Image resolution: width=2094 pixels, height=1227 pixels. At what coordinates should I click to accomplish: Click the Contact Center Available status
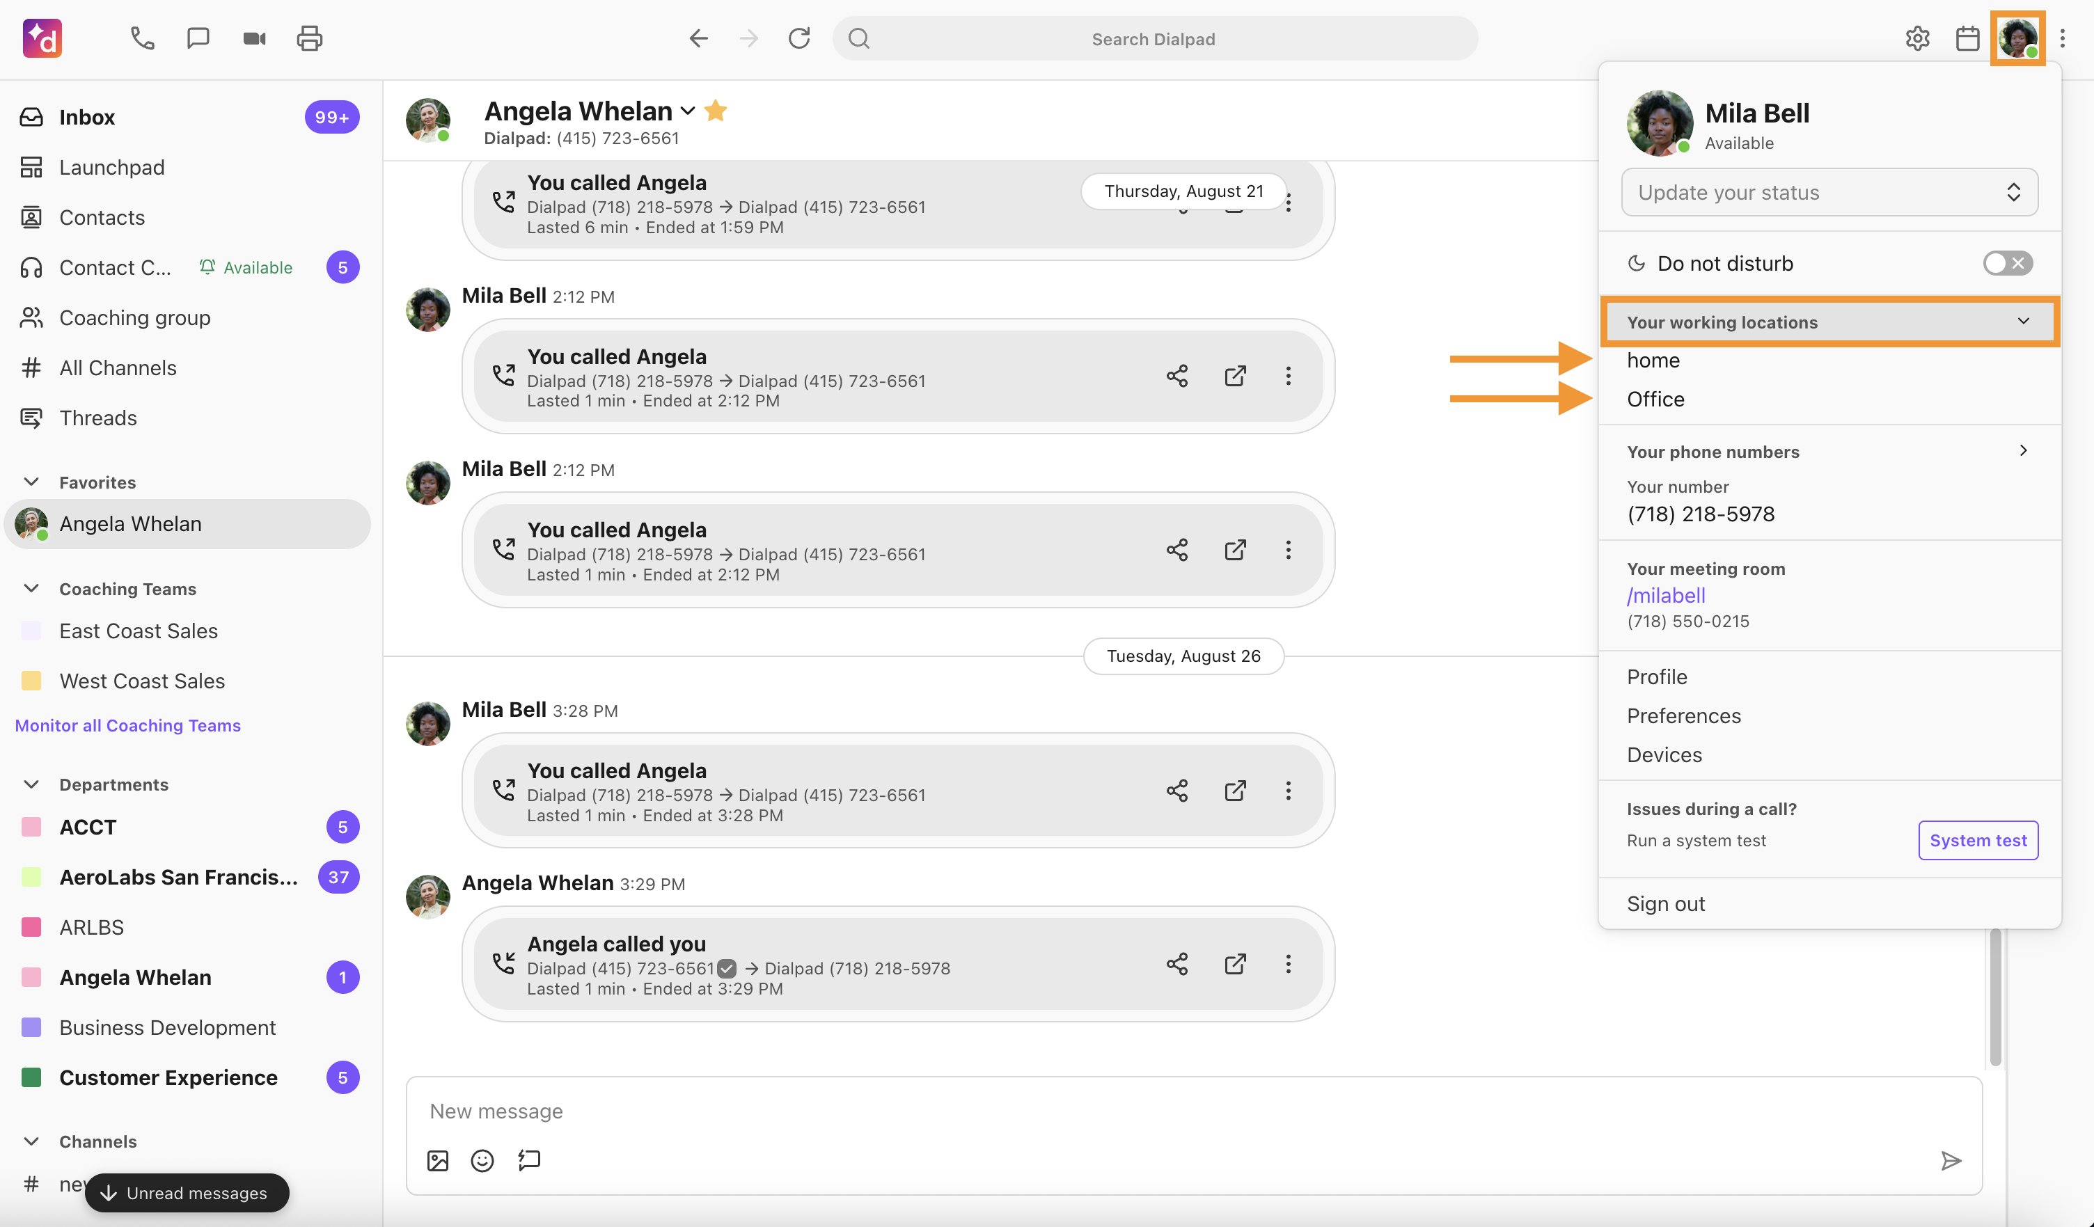point(246,267)
